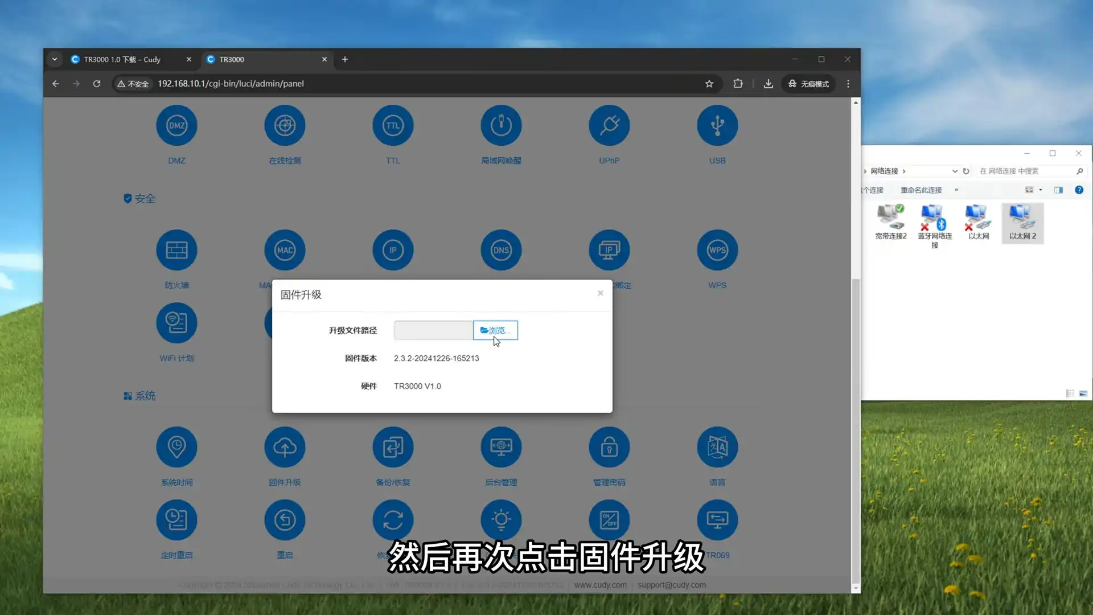Close the firmware upgrade dialog
Viewport: 1093px width, 615px height.
(x=600, y=293)
